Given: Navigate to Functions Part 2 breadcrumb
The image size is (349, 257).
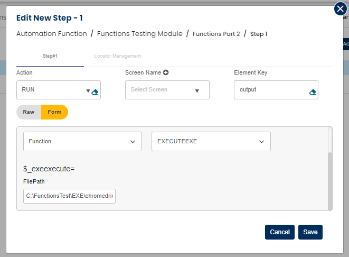Looking at the screenshot, I should tap(216, 34).
